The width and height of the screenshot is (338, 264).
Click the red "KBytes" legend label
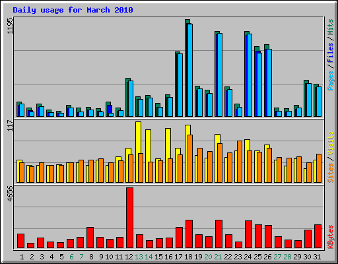point(331,237)
